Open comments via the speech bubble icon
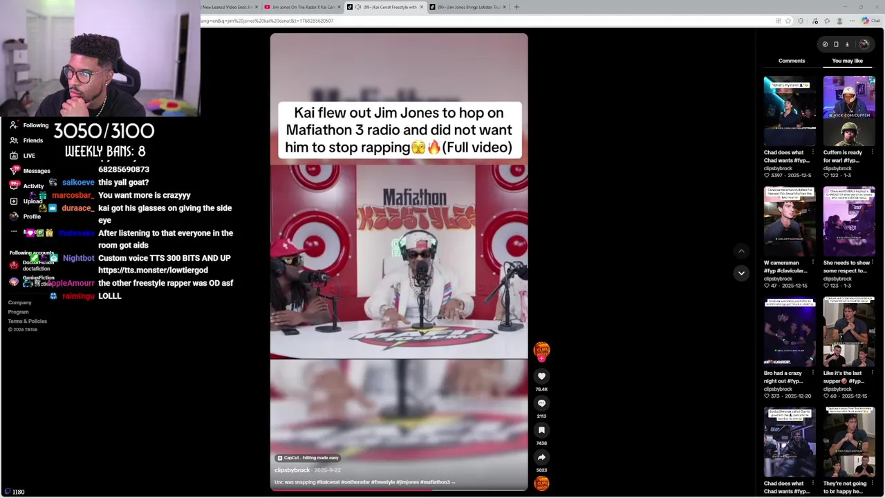The width and height of the screenshot is (885, 498). [x=541, y=403]
